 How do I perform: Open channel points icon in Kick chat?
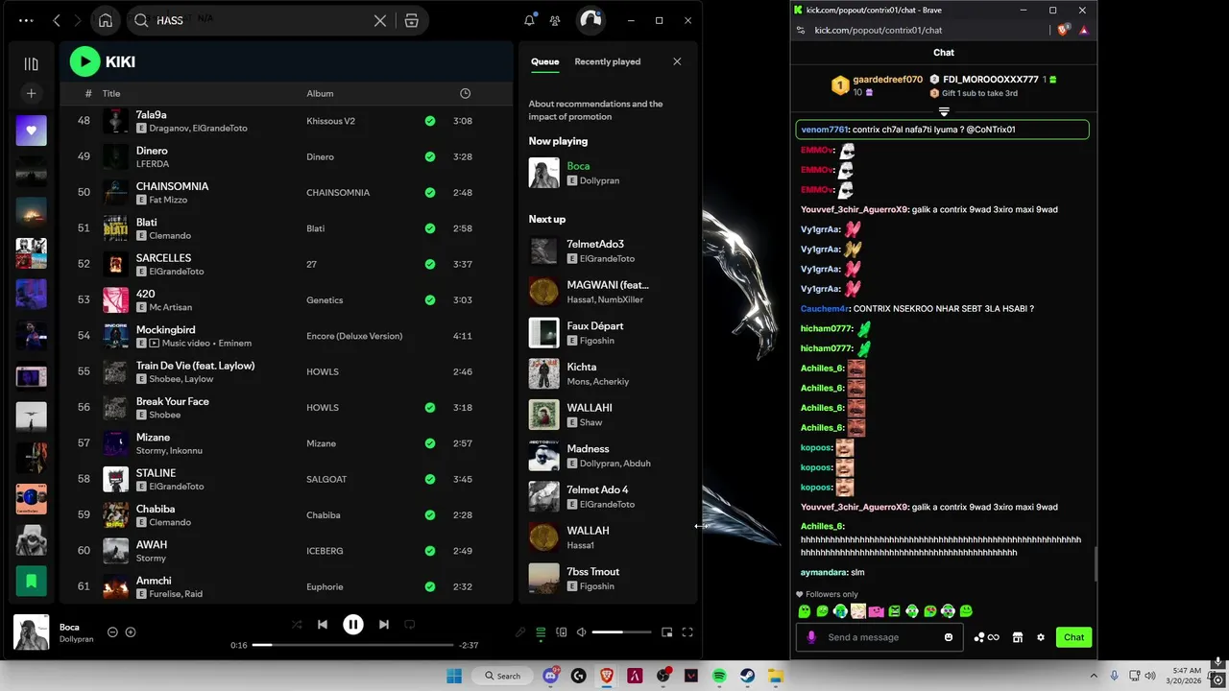click(986, 637)
